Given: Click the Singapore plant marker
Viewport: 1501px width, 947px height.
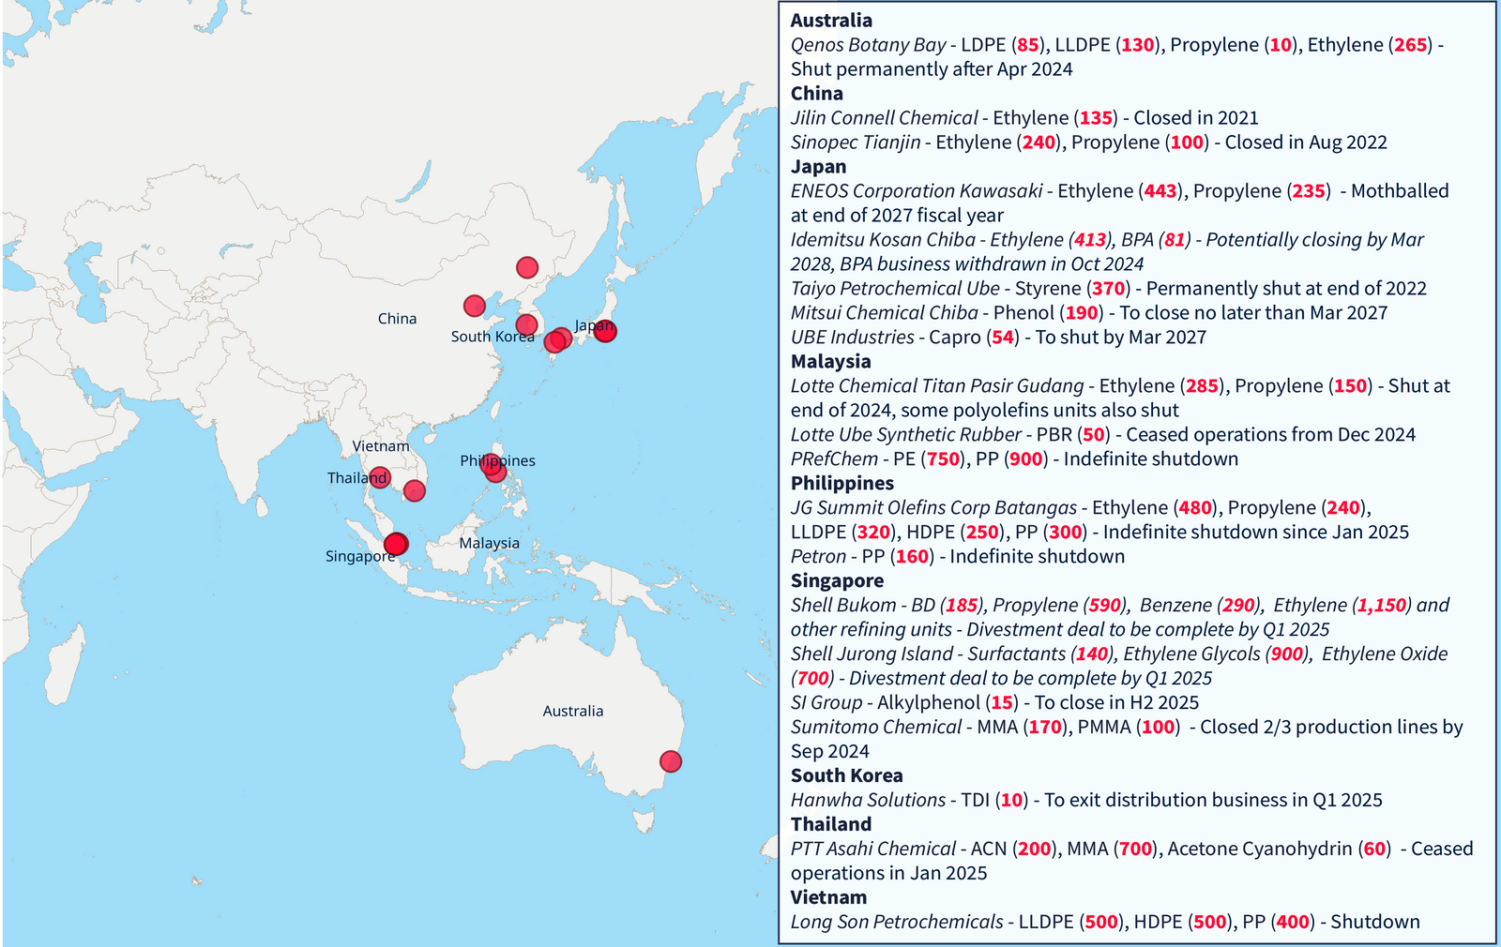Looking at the screenshot, I should [394, 546].
